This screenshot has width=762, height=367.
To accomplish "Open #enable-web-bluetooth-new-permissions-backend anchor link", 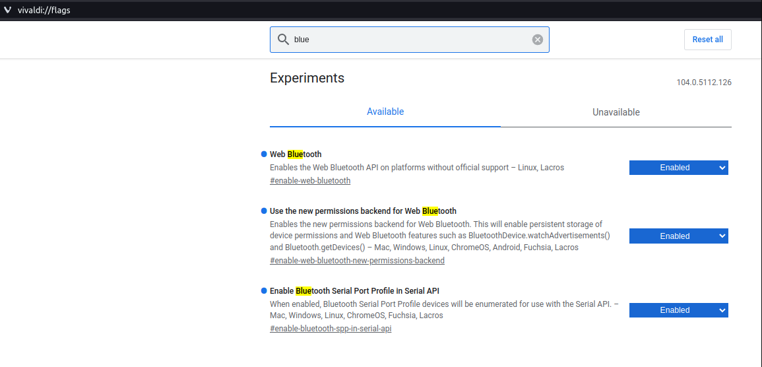I will point(357,261).
